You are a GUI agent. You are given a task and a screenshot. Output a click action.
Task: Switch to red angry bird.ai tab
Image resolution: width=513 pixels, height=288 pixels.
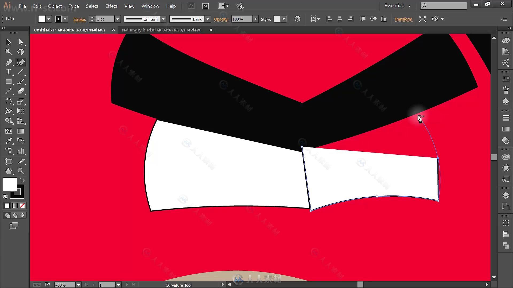[161, 30]
